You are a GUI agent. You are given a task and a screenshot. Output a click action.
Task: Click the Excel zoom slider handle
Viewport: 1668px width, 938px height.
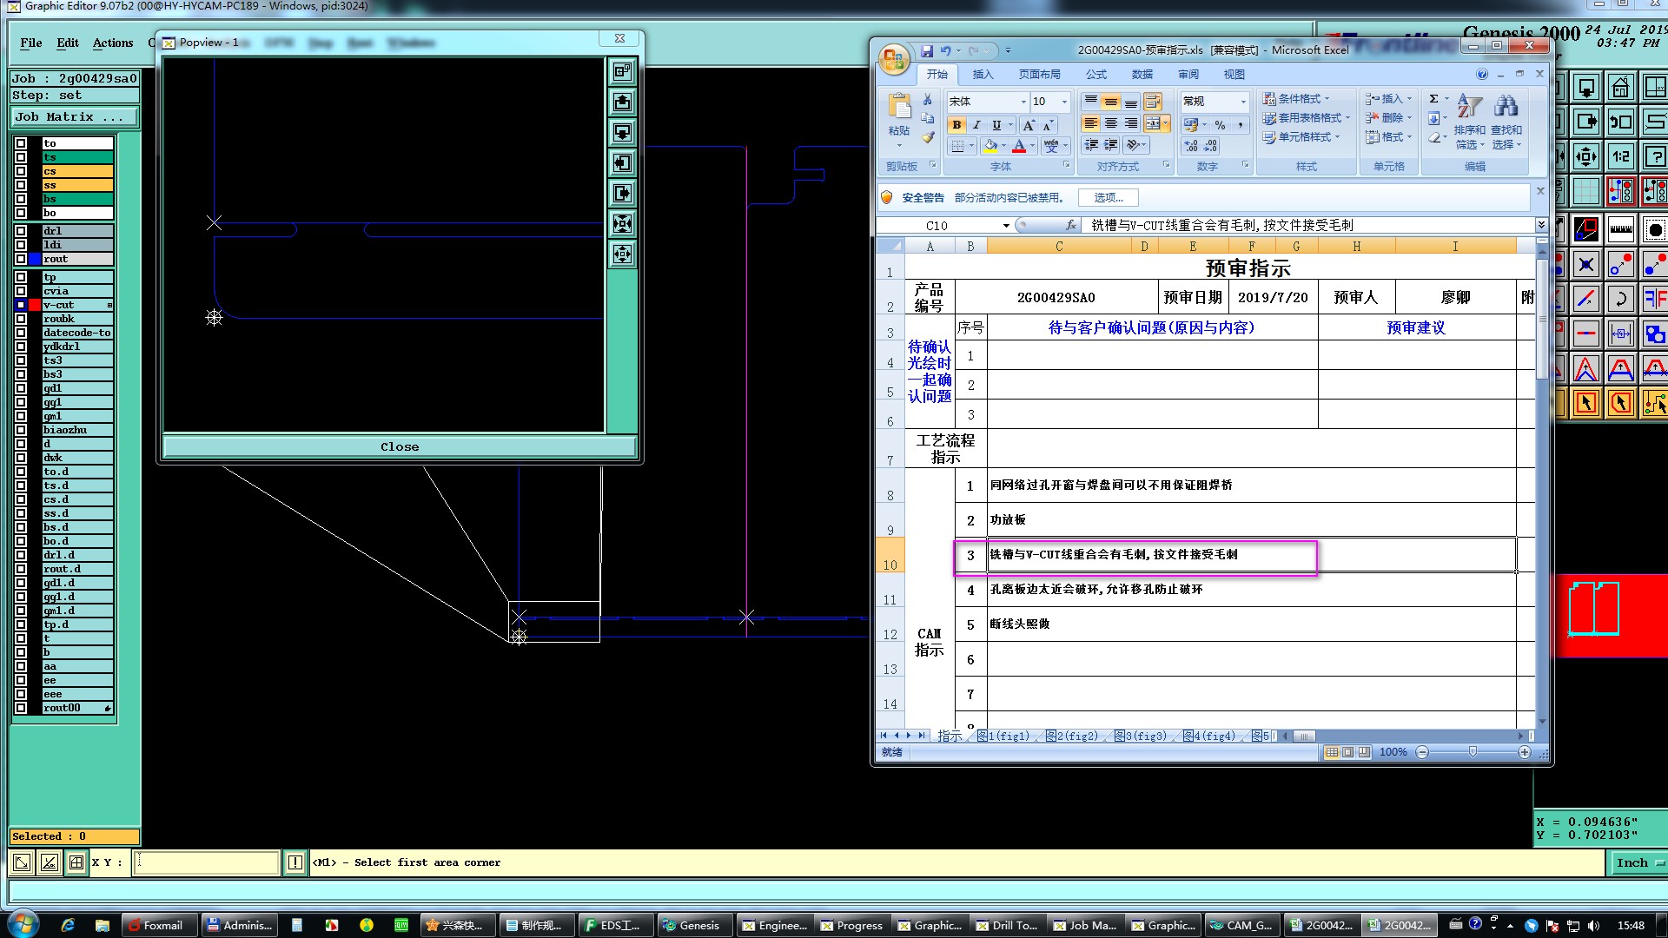[x=1473, y=752]
